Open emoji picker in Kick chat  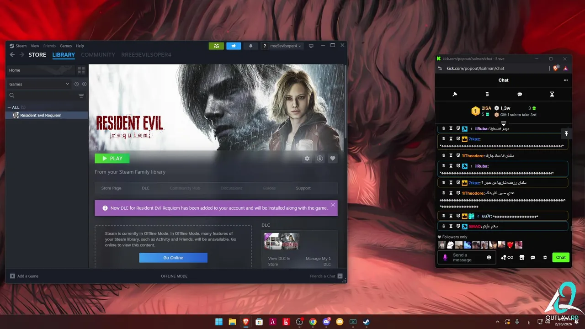(489, 258)
